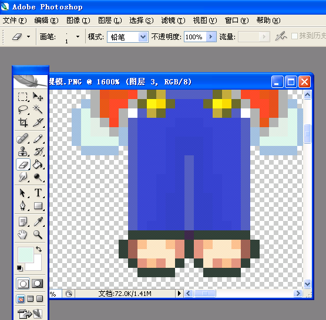This screenshot has width=326, height=320.
Task: Activate the Eyedropper tool
Action: coord(38,222)
